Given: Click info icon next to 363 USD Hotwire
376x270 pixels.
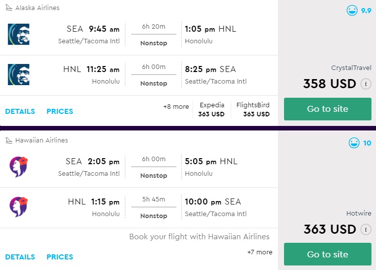Looking at the screenshot, I should click(366, 230).
